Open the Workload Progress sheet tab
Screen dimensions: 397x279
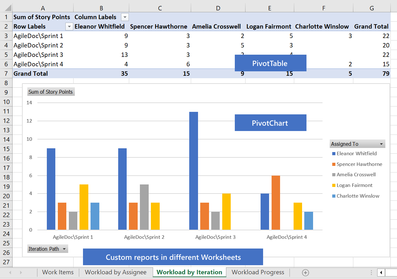tap(258, 272)
